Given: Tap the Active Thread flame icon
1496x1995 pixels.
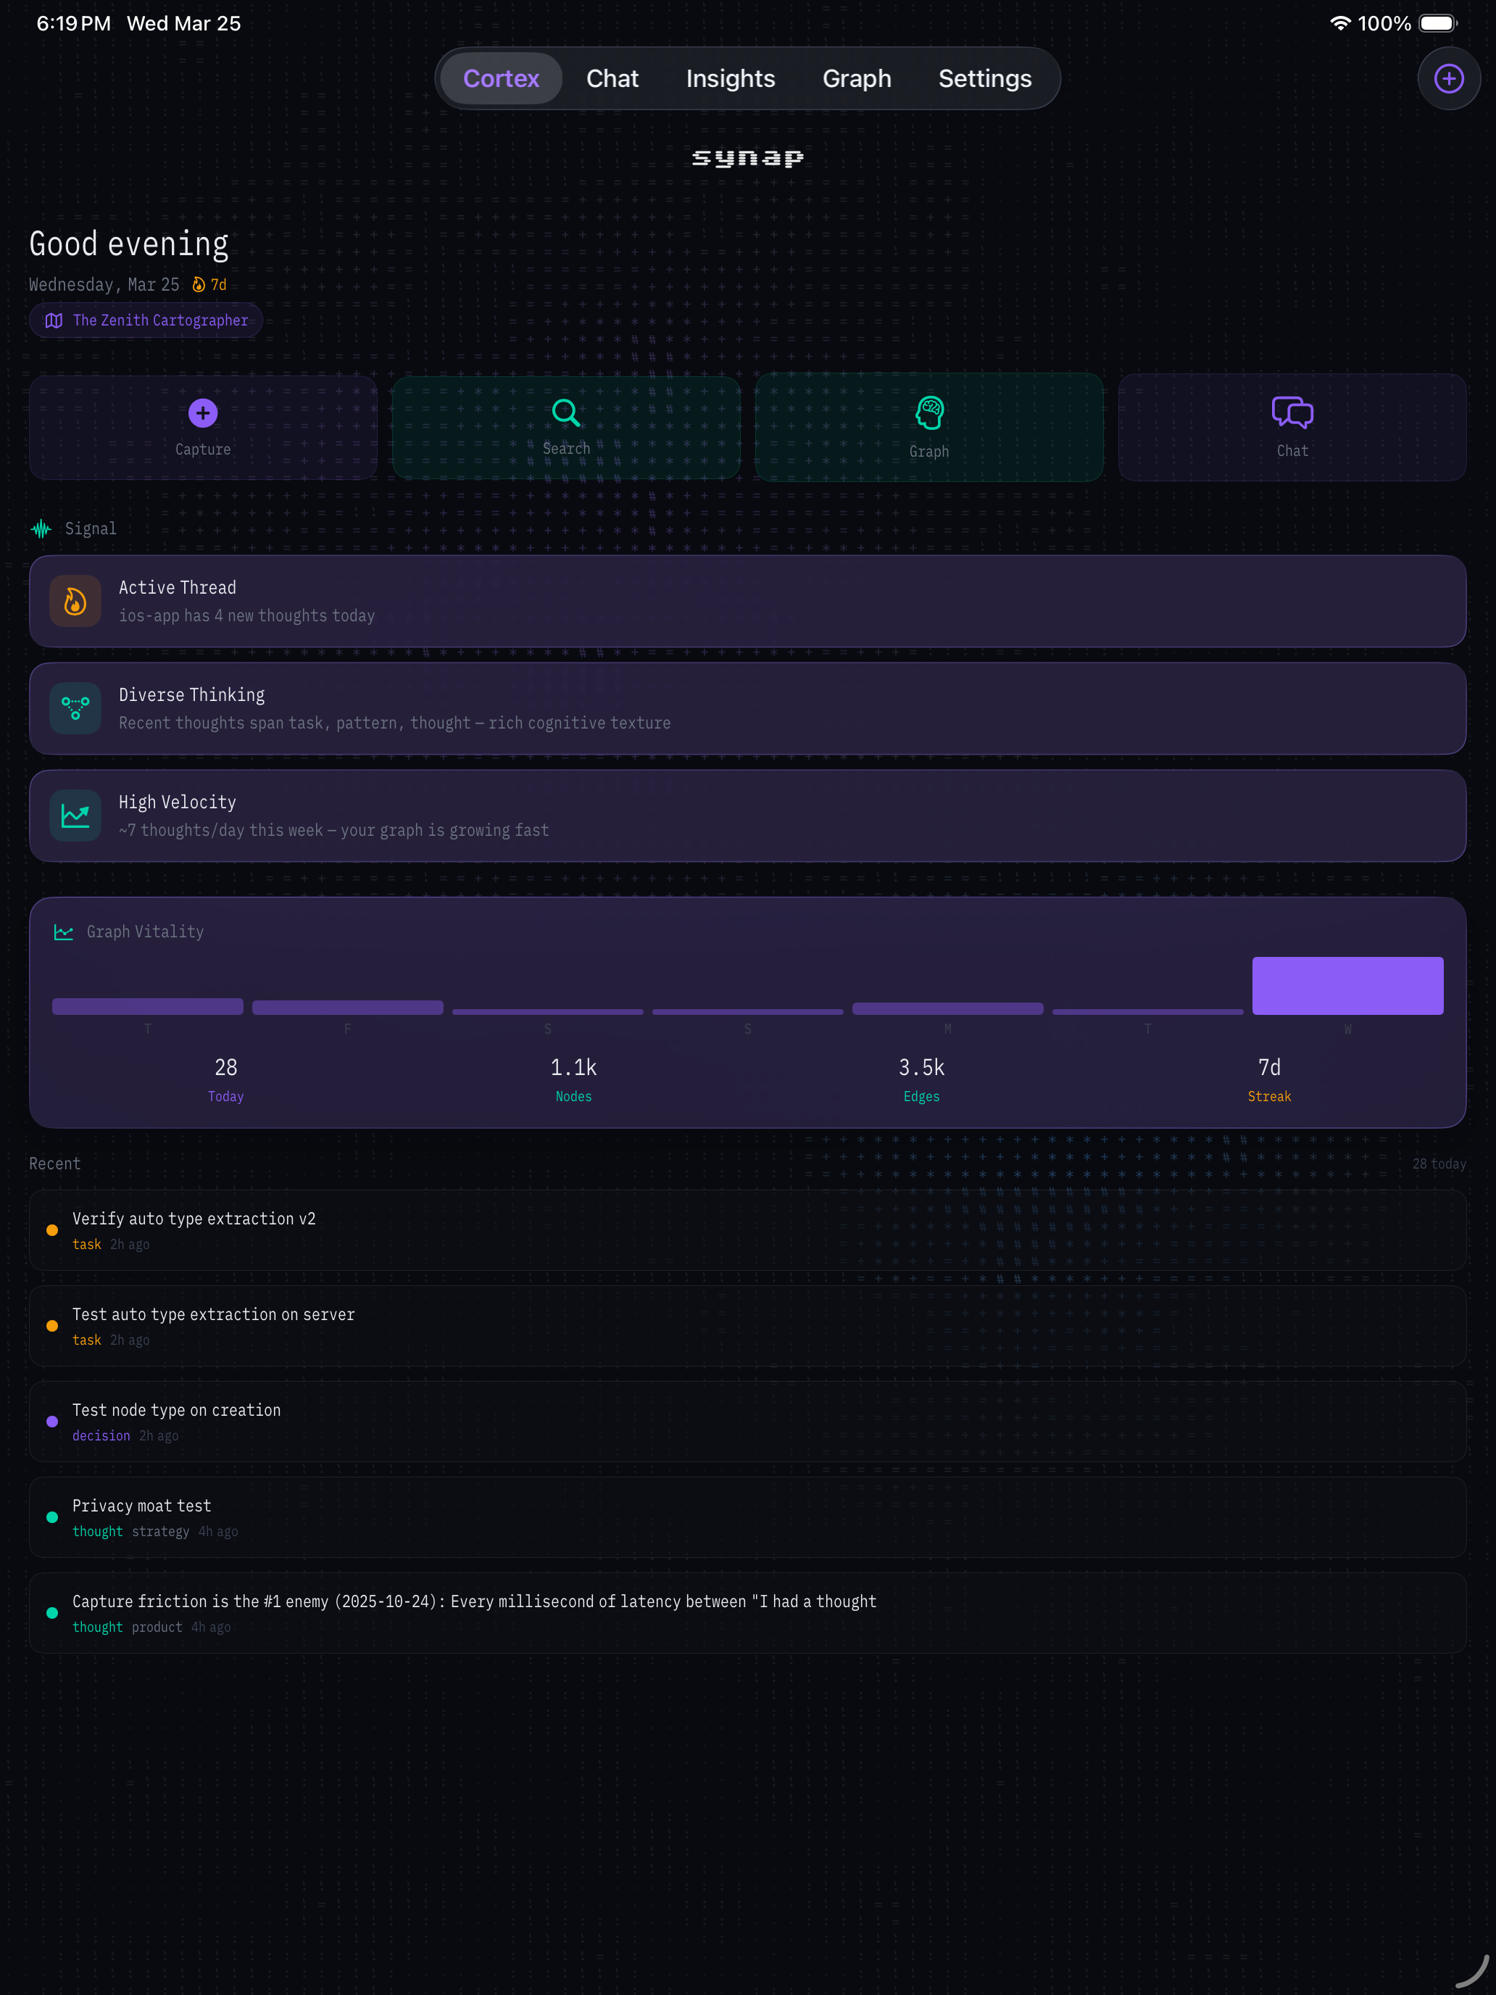Looking at the screenshot, I should (76, 602).
